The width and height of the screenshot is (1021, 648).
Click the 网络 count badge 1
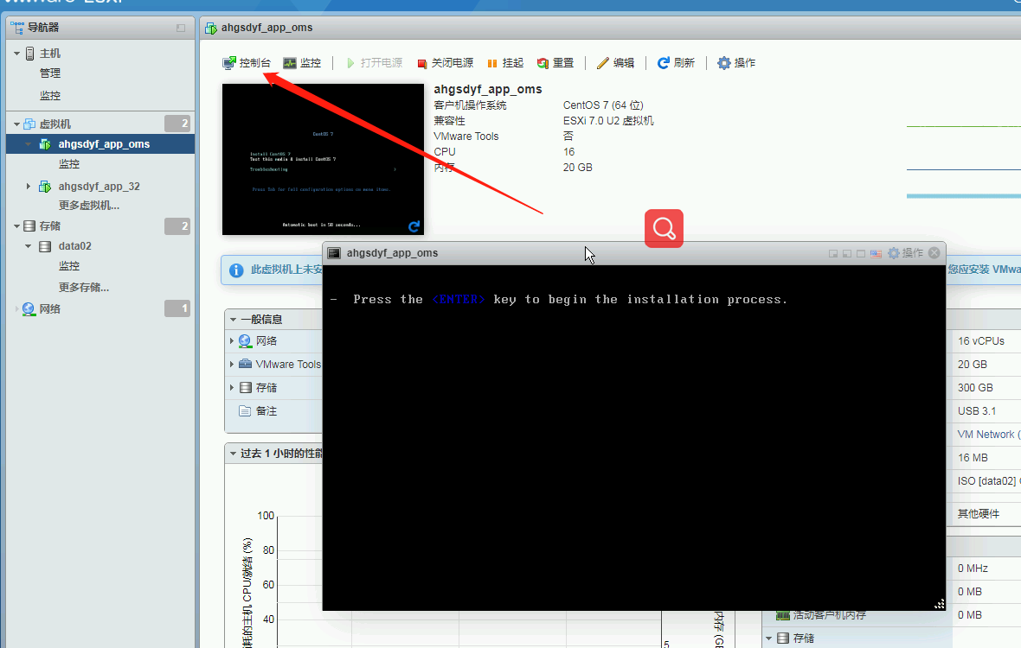click(177, 308)
